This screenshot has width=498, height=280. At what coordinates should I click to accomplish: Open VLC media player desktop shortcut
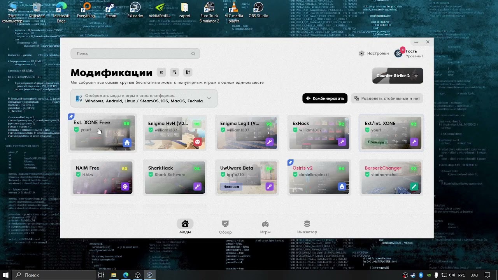(x=234, y=13)
